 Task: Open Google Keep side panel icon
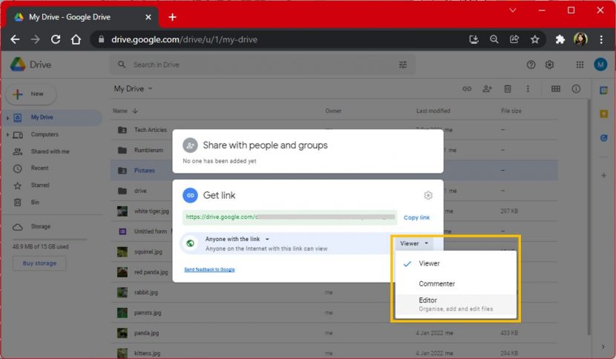point(604,114)
